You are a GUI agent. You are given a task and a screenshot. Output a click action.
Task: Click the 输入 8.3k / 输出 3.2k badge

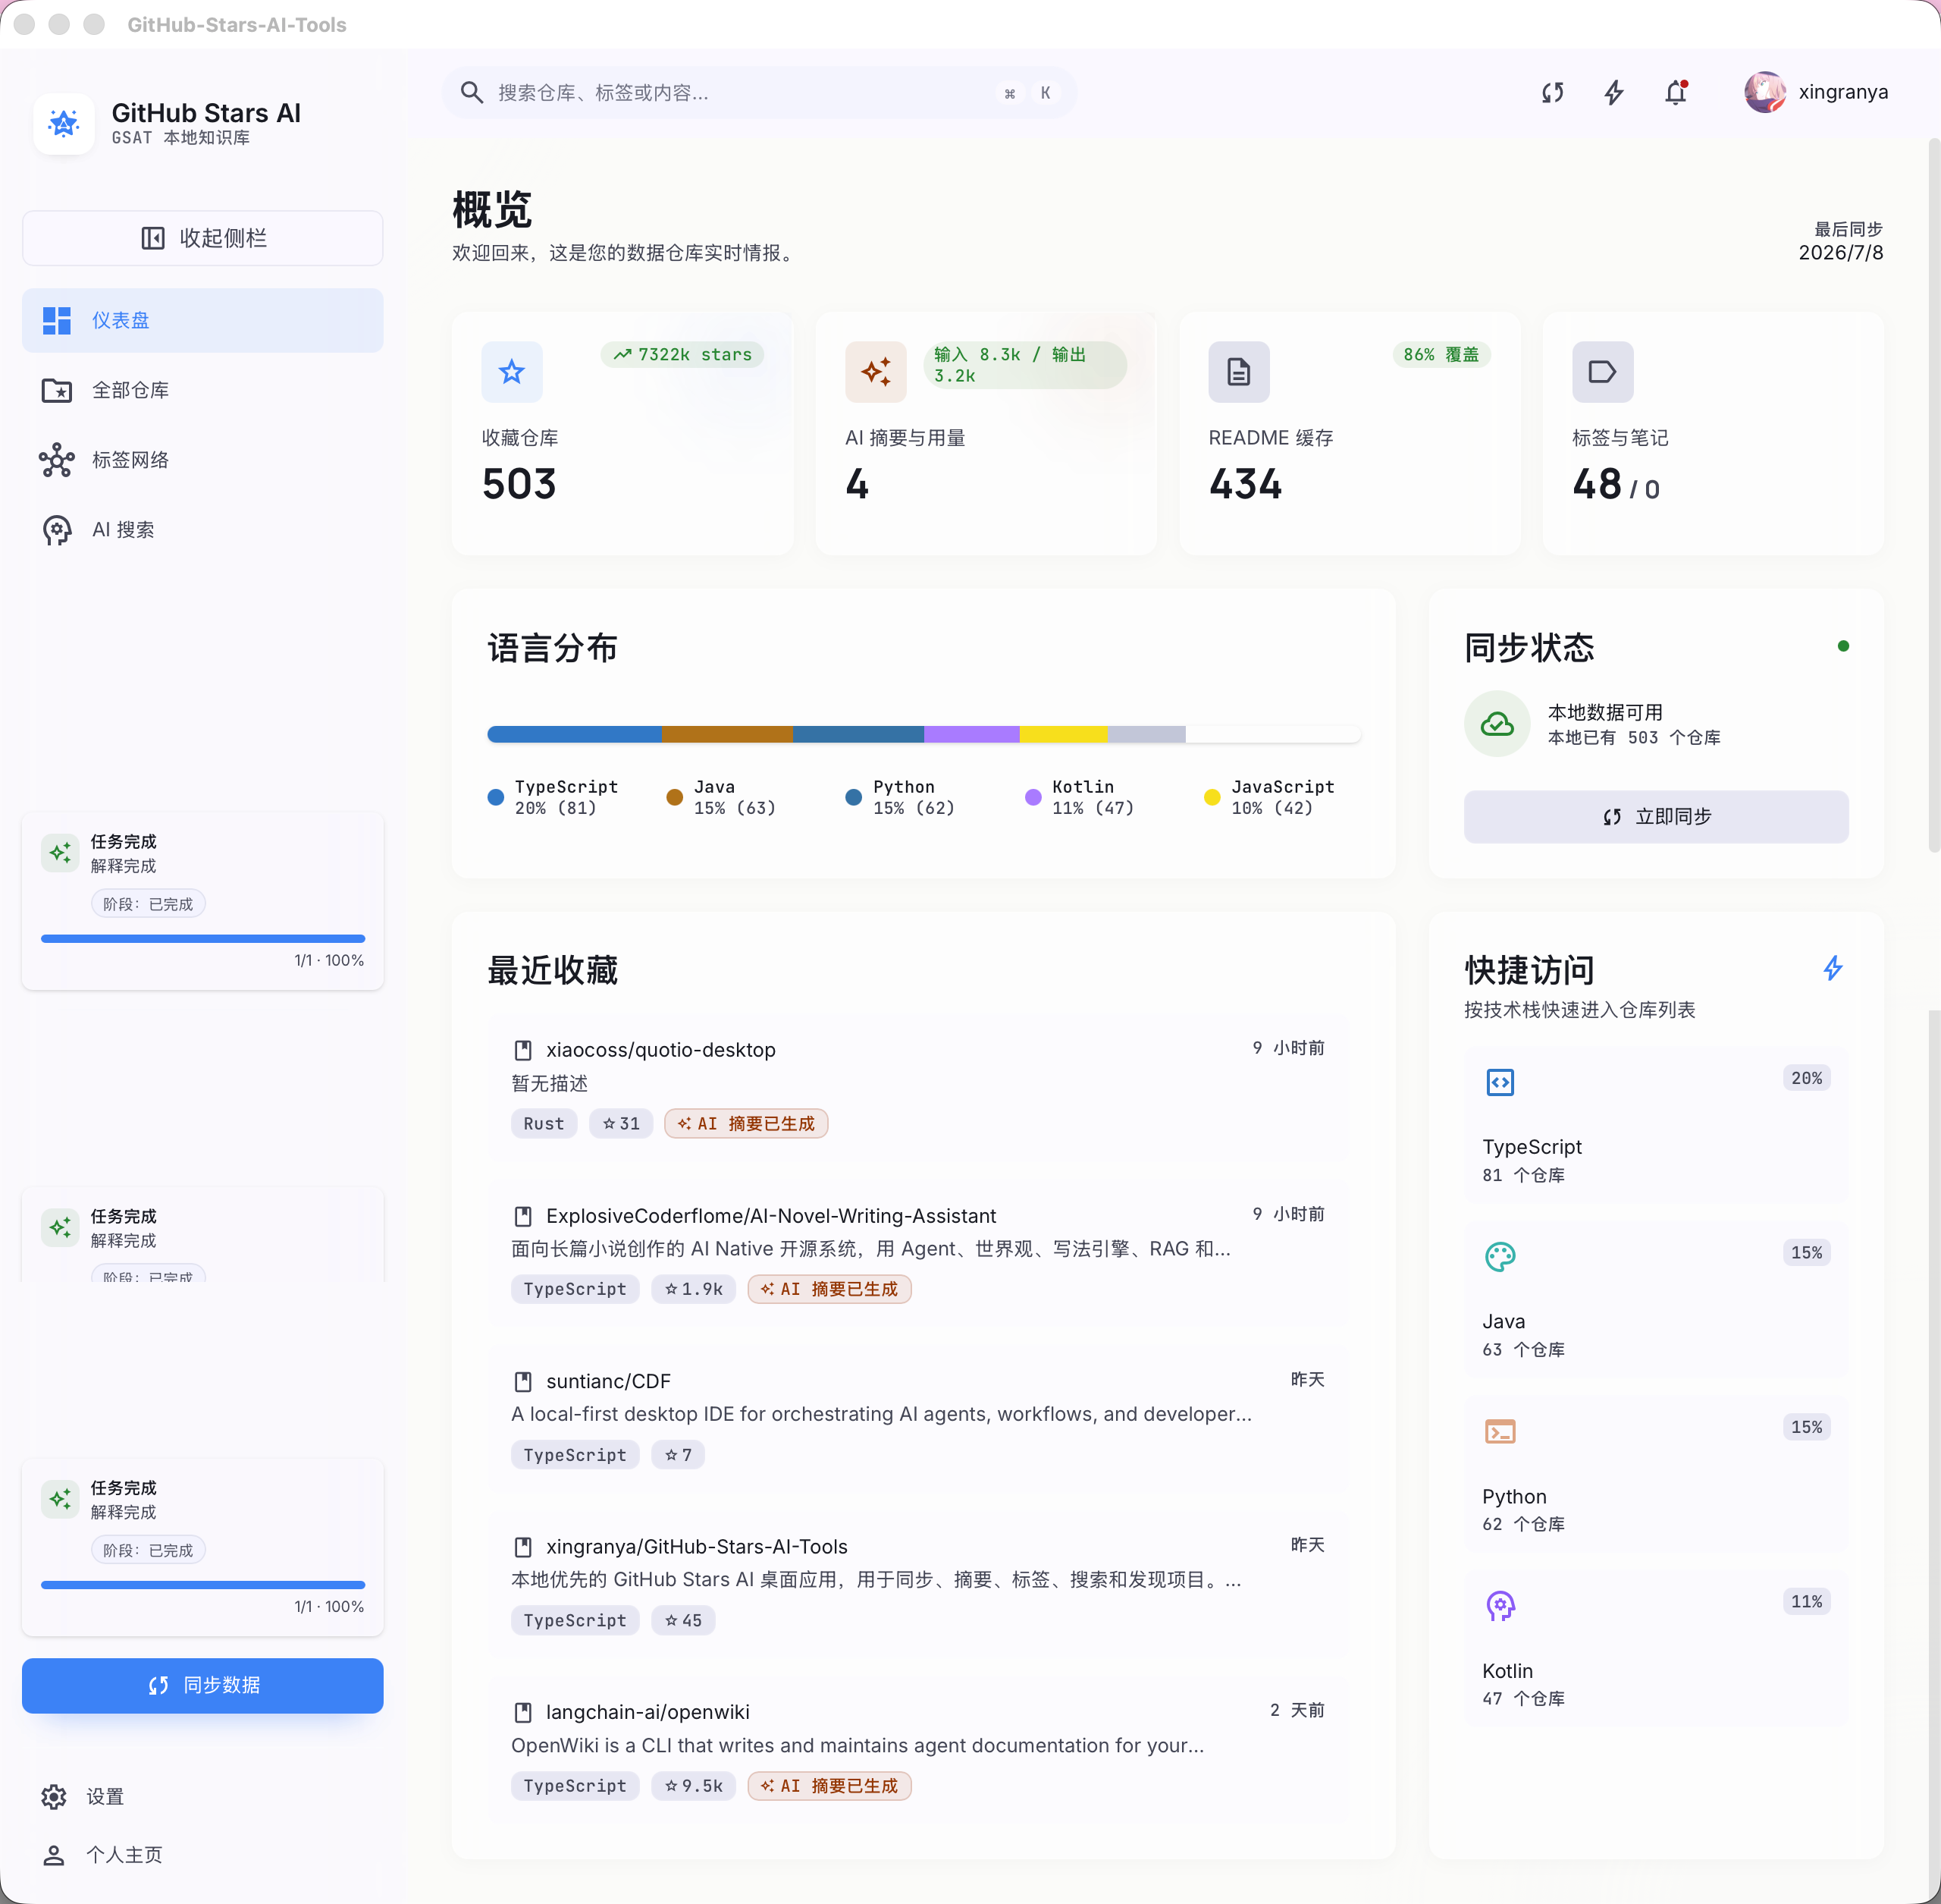(1024, 365)
